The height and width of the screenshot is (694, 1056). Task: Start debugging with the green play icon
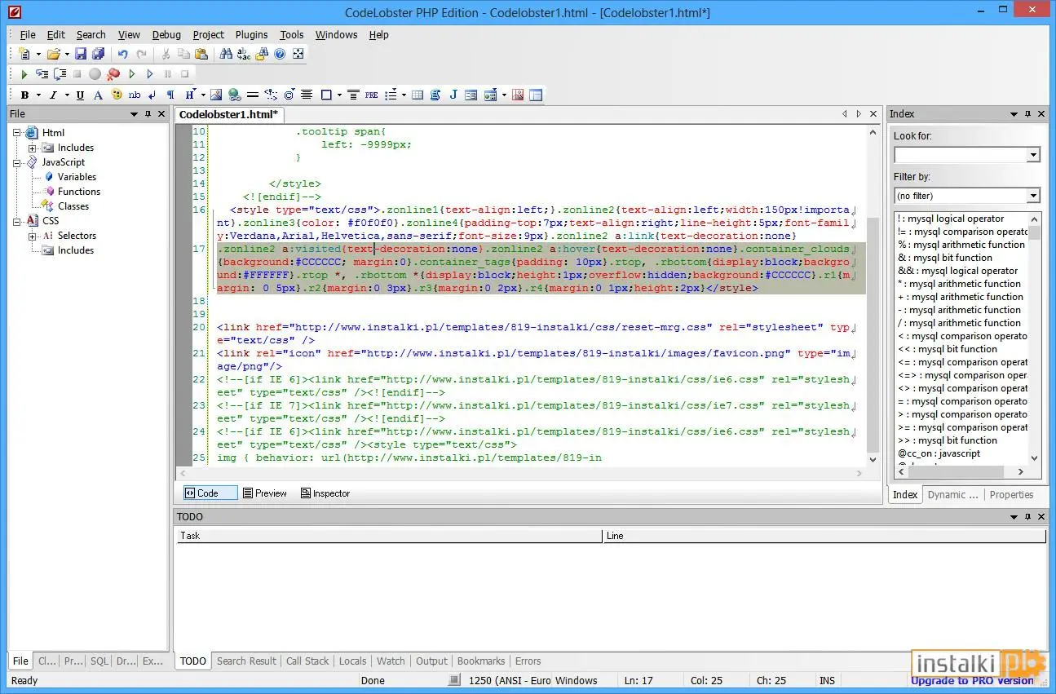(24, 74)
